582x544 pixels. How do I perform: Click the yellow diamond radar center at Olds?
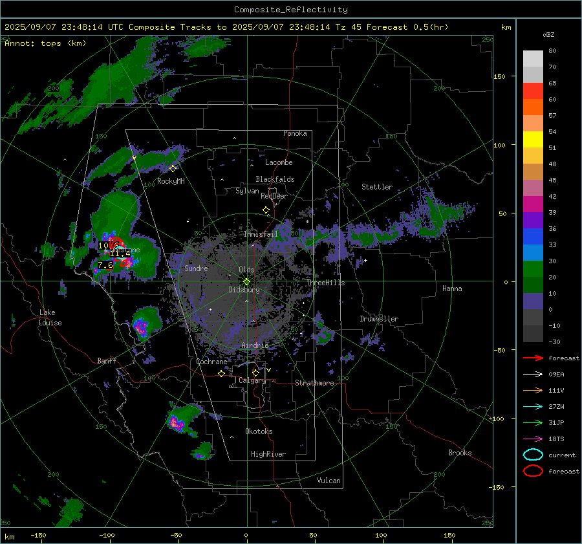(x=246, y=282)
